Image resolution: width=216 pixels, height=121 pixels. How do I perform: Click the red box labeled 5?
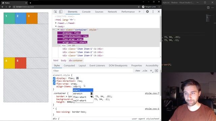click(21, 63)
